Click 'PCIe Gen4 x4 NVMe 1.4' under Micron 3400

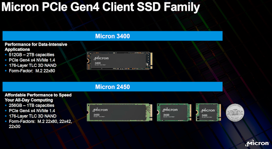click(32, 60)
